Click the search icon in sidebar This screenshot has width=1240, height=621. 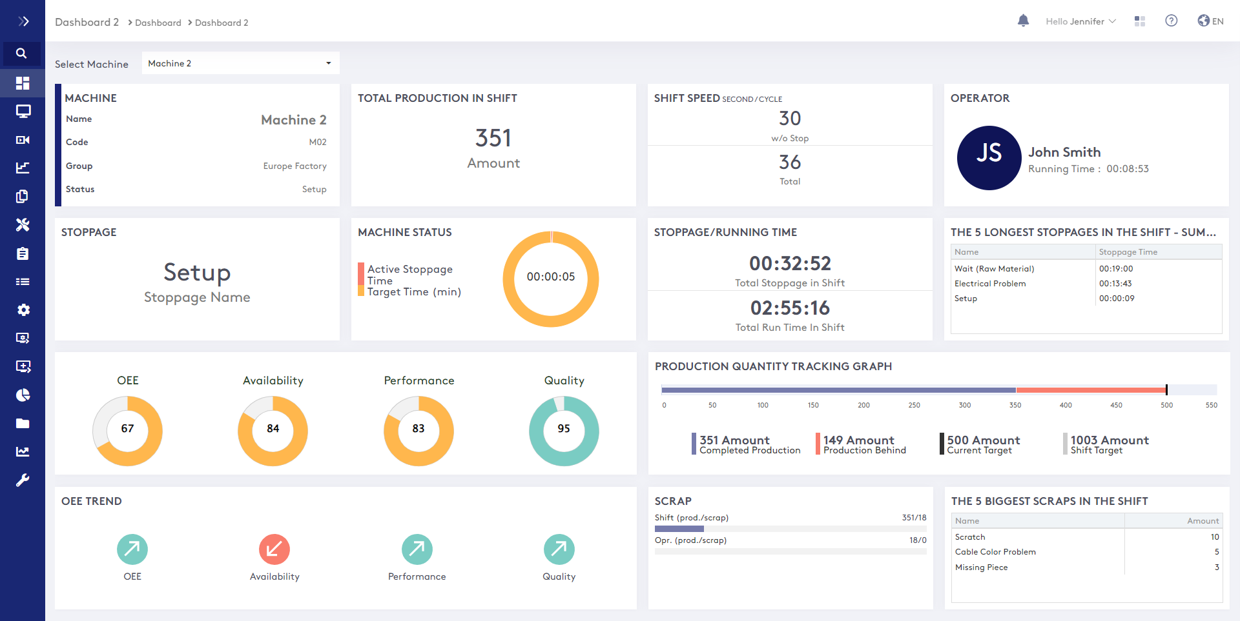[x=22, y=54]
